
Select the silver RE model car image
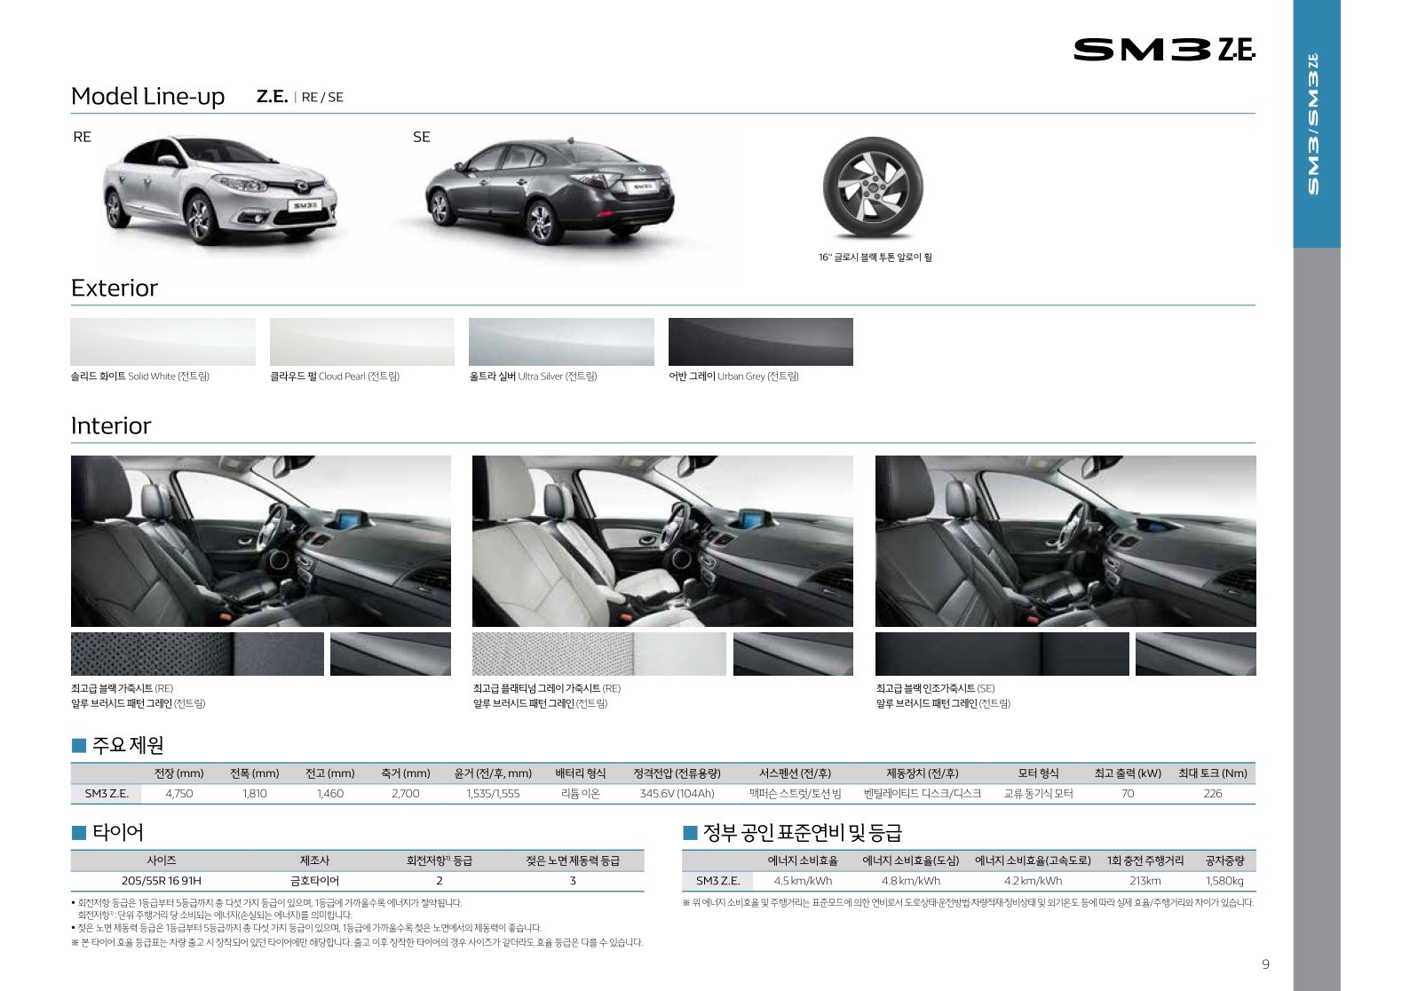point(220,189)
